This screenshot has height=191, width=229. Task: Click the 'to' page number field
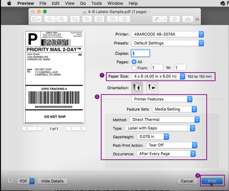click(x=180, y=67)
